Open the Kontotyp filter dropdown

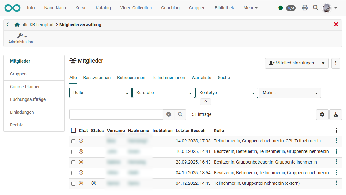pos(226,93)
